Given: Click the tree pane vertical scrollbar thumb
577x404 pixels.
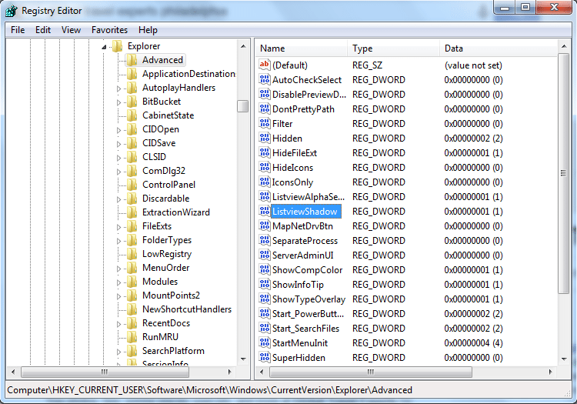Looking at the screenshot, I should click(243, 106).
